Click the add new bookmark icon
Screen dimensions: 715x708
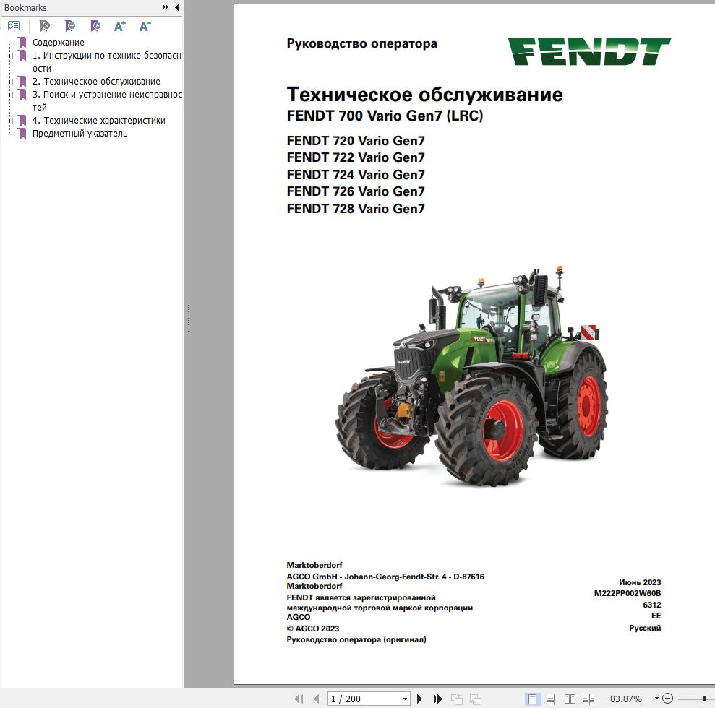70,26
